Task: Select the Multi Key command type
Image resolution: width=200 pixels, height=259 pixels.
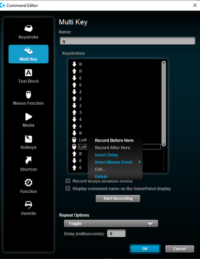Action: pyautogui.click(x=28, y=54)
